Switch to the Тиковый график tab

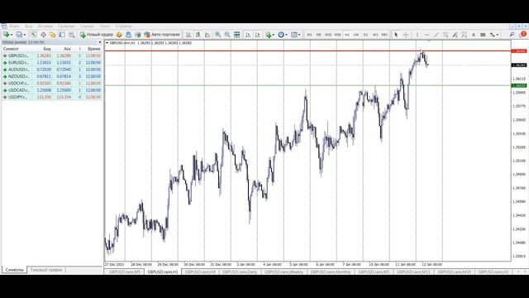tap(46, 270)
